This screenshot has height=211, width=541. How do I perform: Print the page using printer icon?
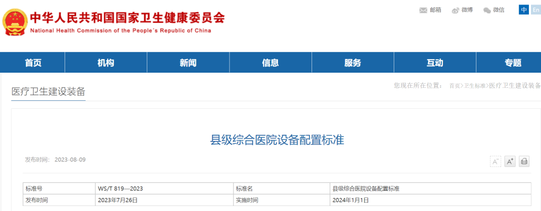524,161
